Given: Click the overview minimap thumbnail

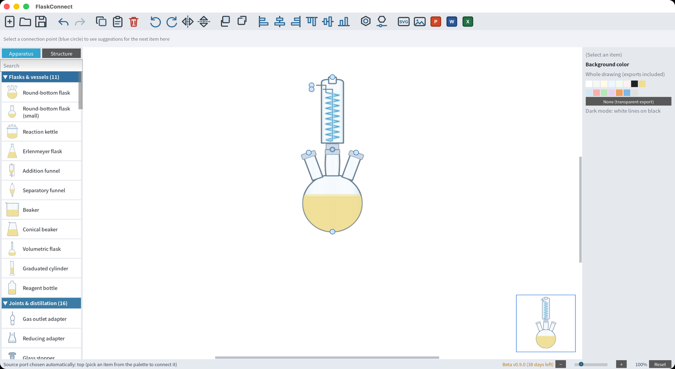Looking at the screenshot, I should point(546,323).
